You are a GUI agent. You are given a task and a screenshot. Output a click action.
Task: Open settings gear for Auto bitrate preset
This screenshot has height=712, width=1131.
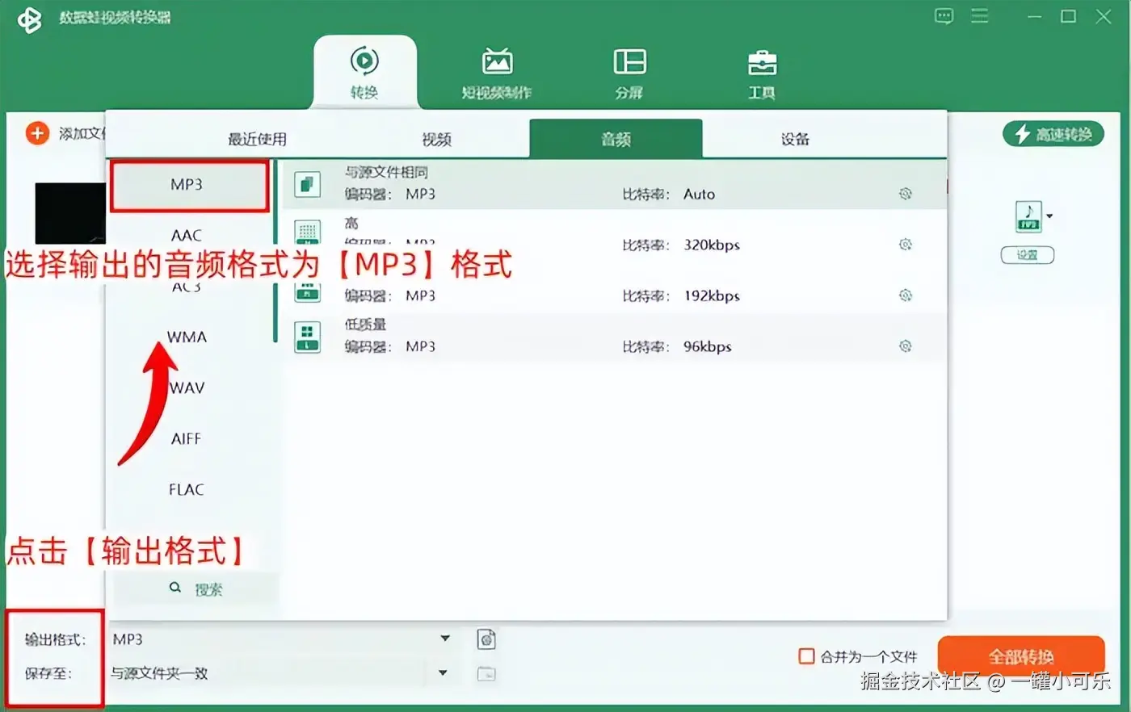[906, 194]
